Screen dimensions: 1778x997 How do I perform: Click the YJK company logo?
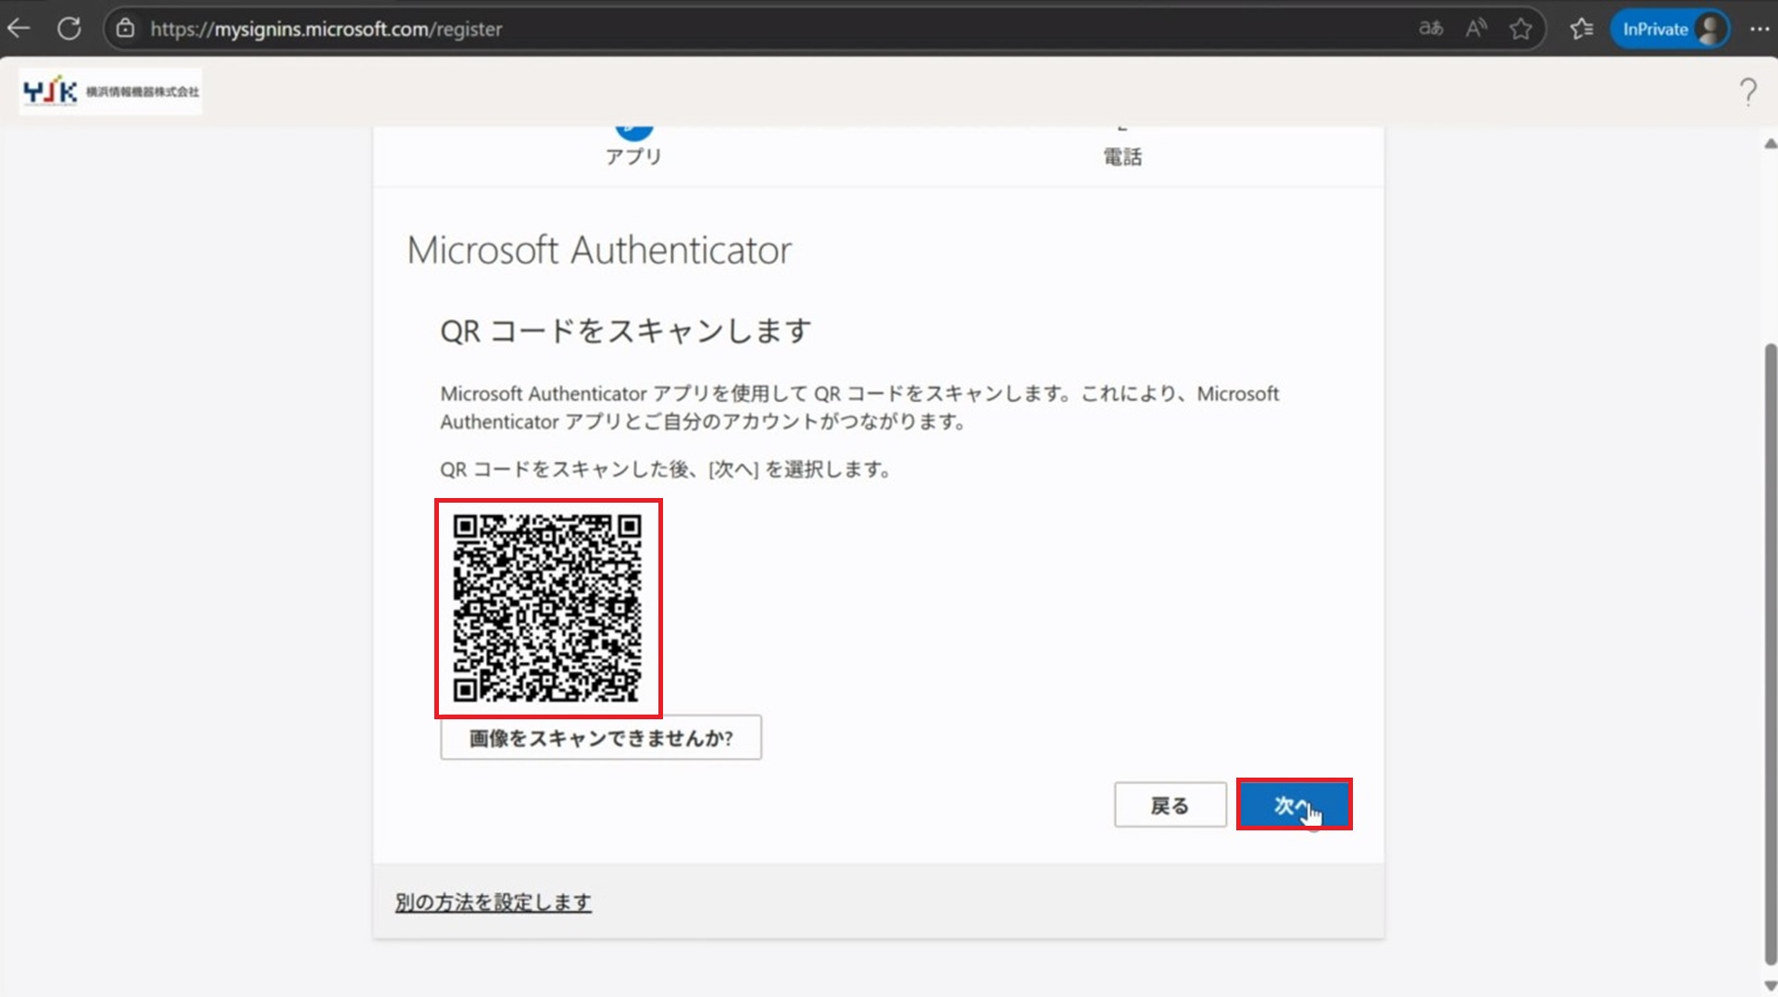[110, 92]
